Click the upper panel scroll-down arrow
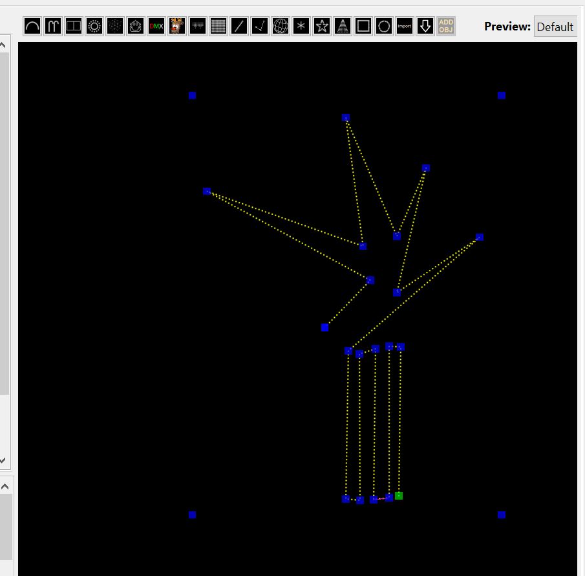The image size is (585, 576). [x=3, y=460]
